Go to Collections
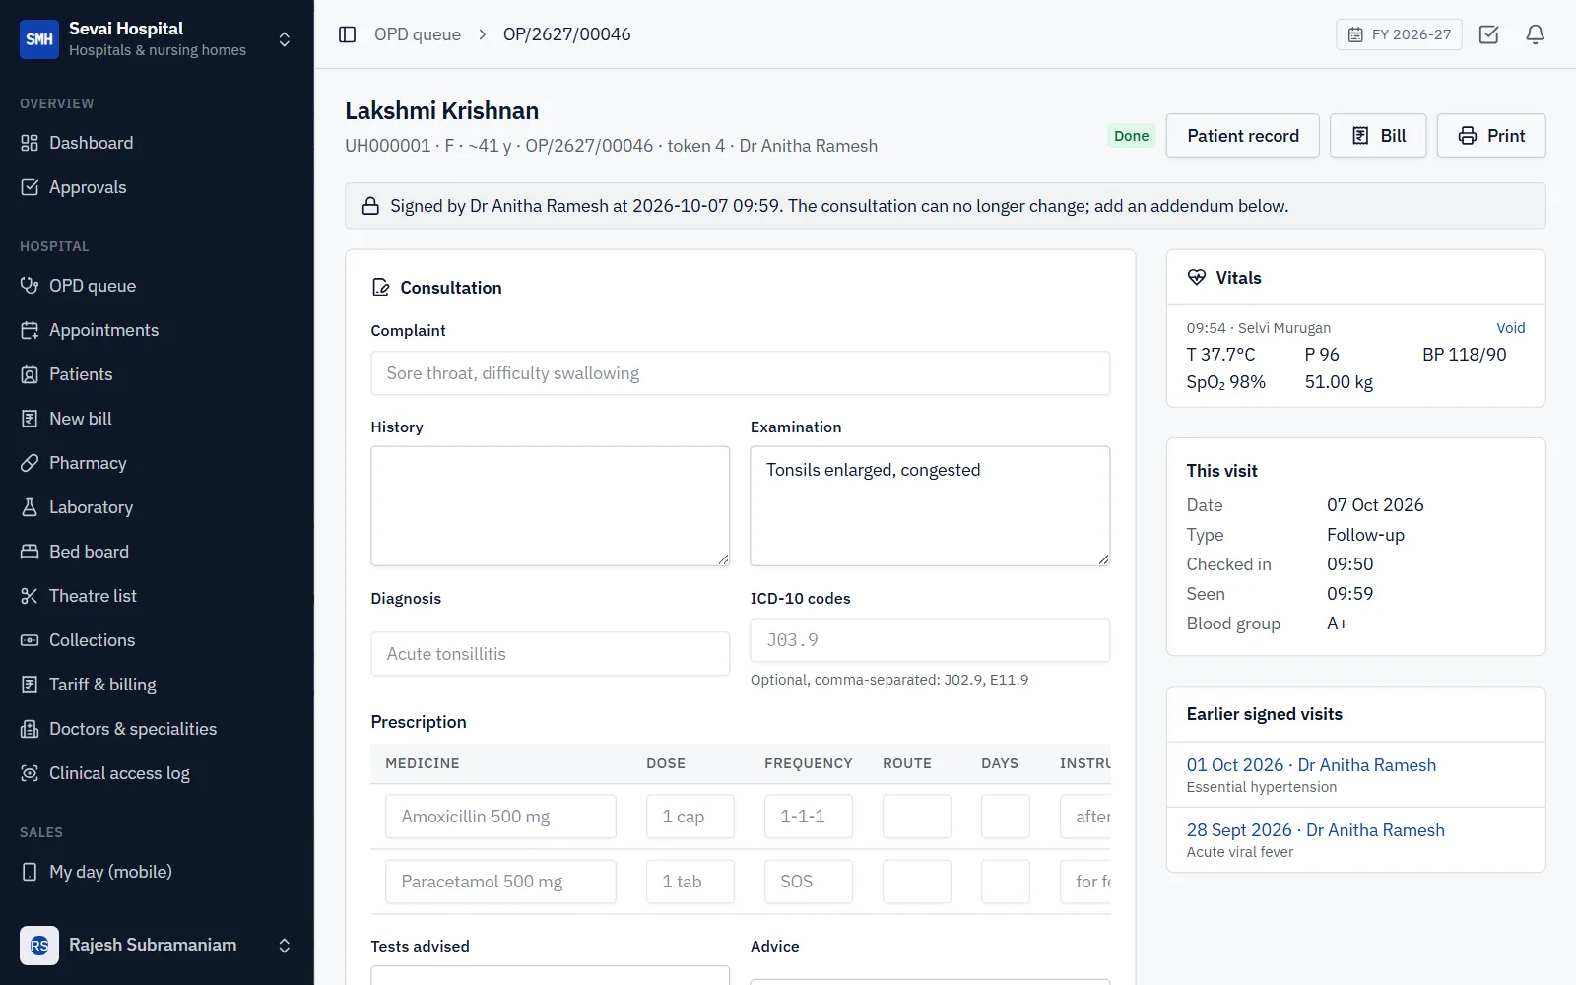The image size is (1576, 985). [157, 640]
